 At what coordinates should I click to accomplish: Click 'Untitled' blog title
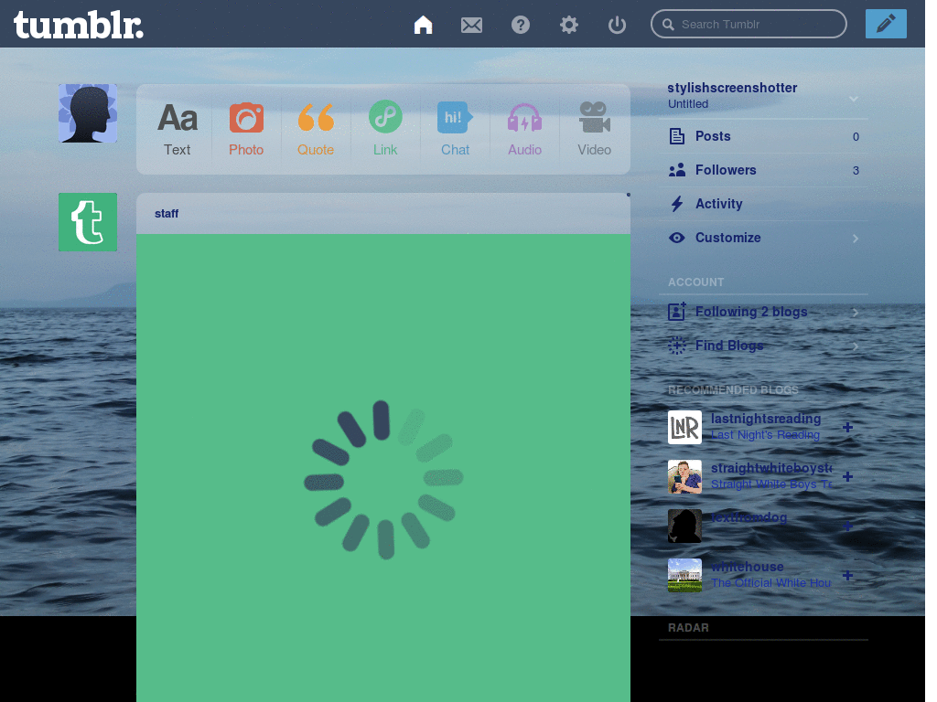click(x=688, y=104)
